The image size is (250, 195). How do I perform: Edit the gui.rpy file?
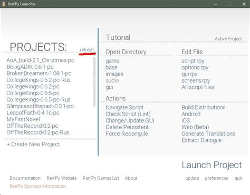tap(189, 74)
